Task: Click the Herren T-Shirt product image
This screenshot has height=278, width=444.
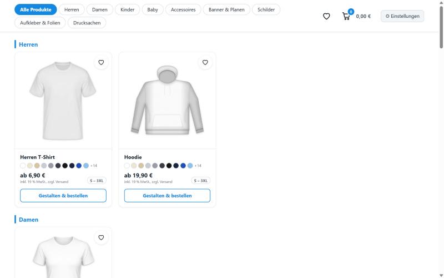Action: [63, 101]
